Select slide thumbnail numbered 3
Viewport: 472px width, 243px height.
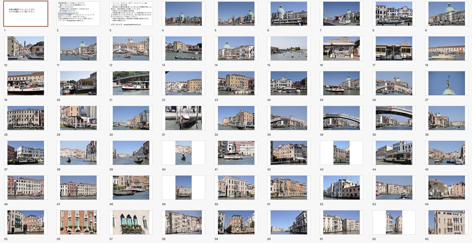131,14
